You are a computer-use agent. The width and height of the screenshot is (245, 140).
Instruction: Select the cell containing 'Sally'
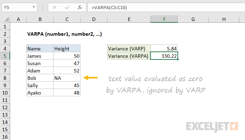(x=40, y=85)
